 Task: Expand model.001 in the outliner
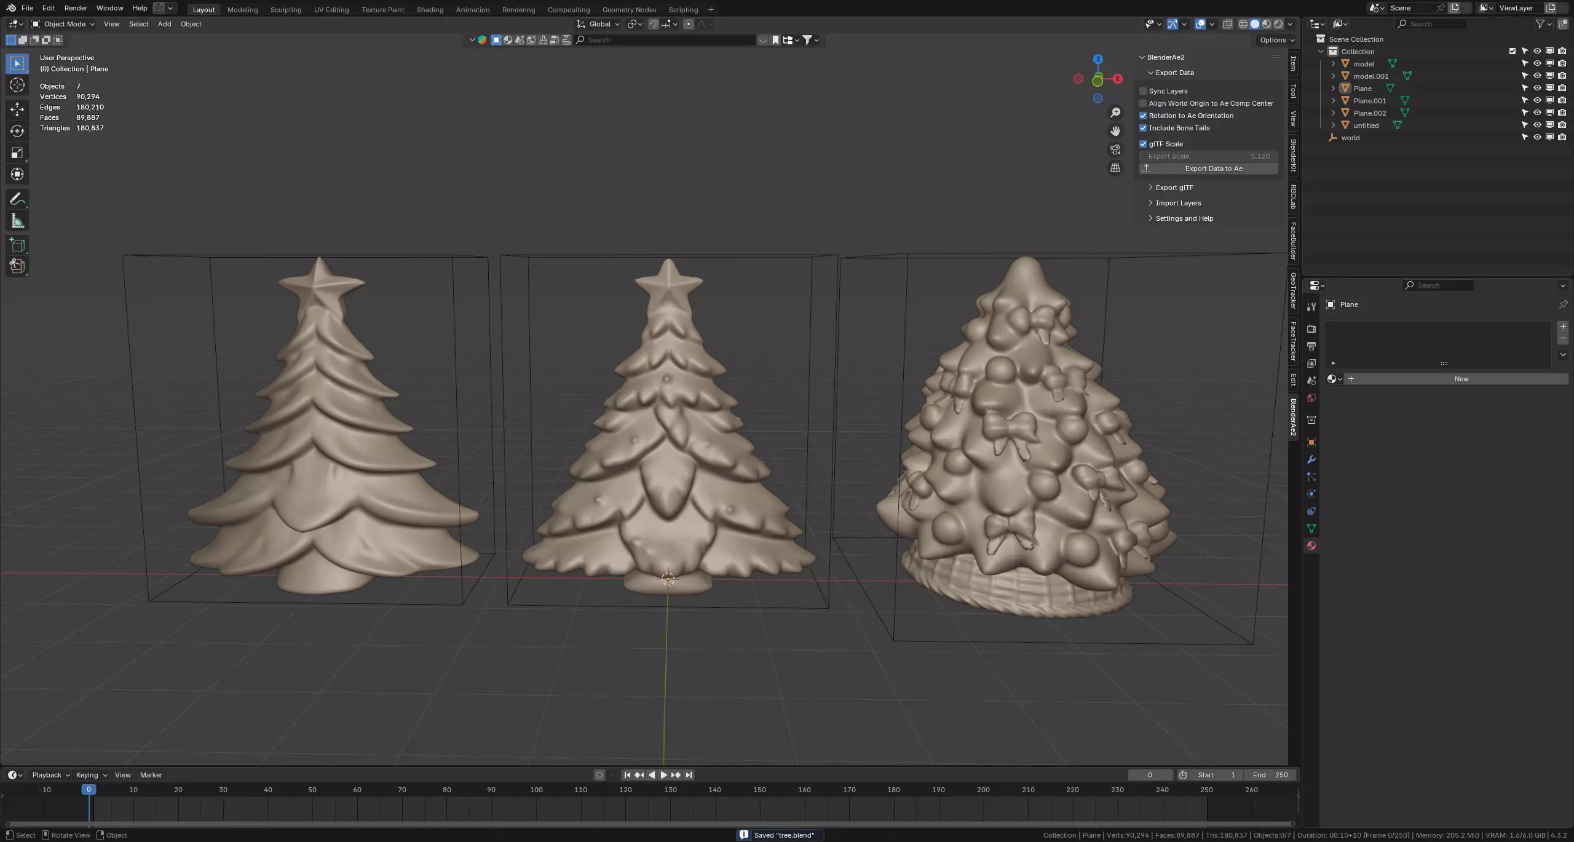click(1333, 76)
